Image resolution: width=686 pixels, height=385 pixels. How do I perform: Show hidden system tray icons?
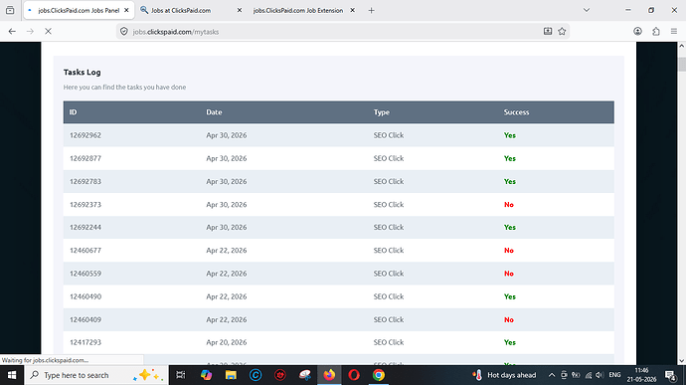[x=552, y=375]
